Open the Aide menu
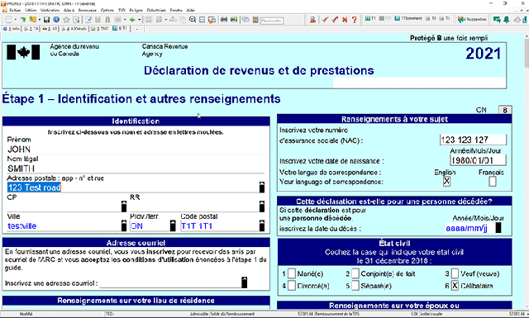This screenshot has height=318, width=529. (x=191, y=10)
